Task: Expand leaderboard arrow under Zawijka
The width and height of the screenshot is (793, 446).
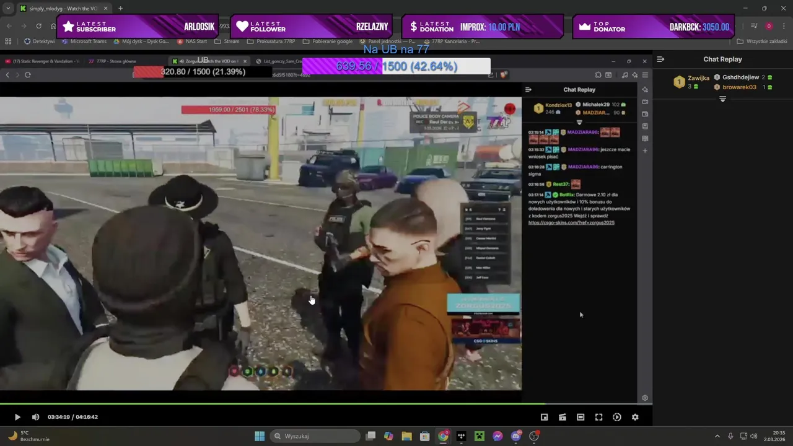Action: pos(722,99)
